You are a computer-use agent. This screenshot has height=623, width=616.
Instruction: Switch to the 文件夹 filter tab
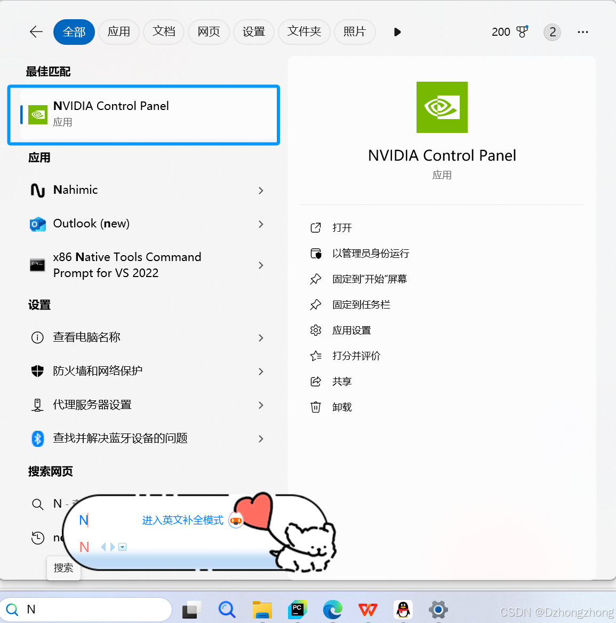pos(304,32)
